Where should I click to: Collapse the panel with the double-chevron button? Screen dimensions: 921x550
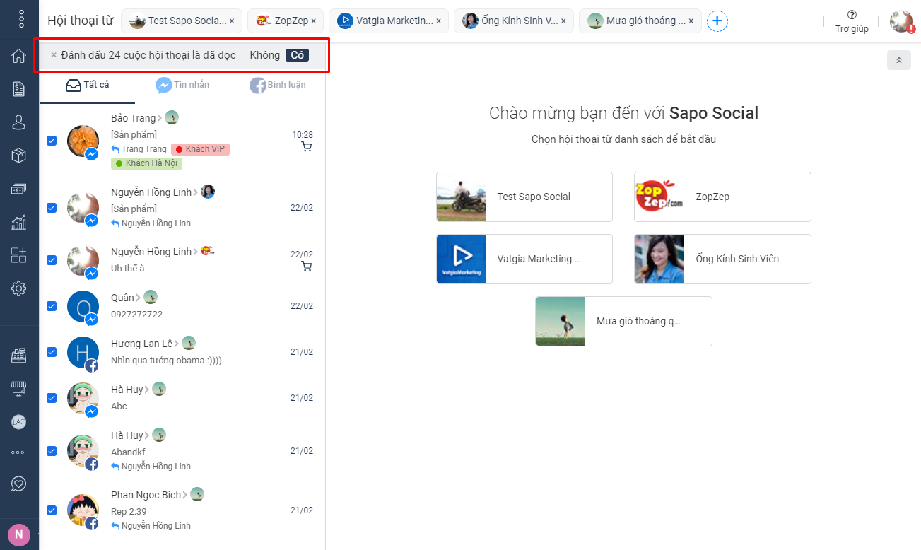coord(899,60)
